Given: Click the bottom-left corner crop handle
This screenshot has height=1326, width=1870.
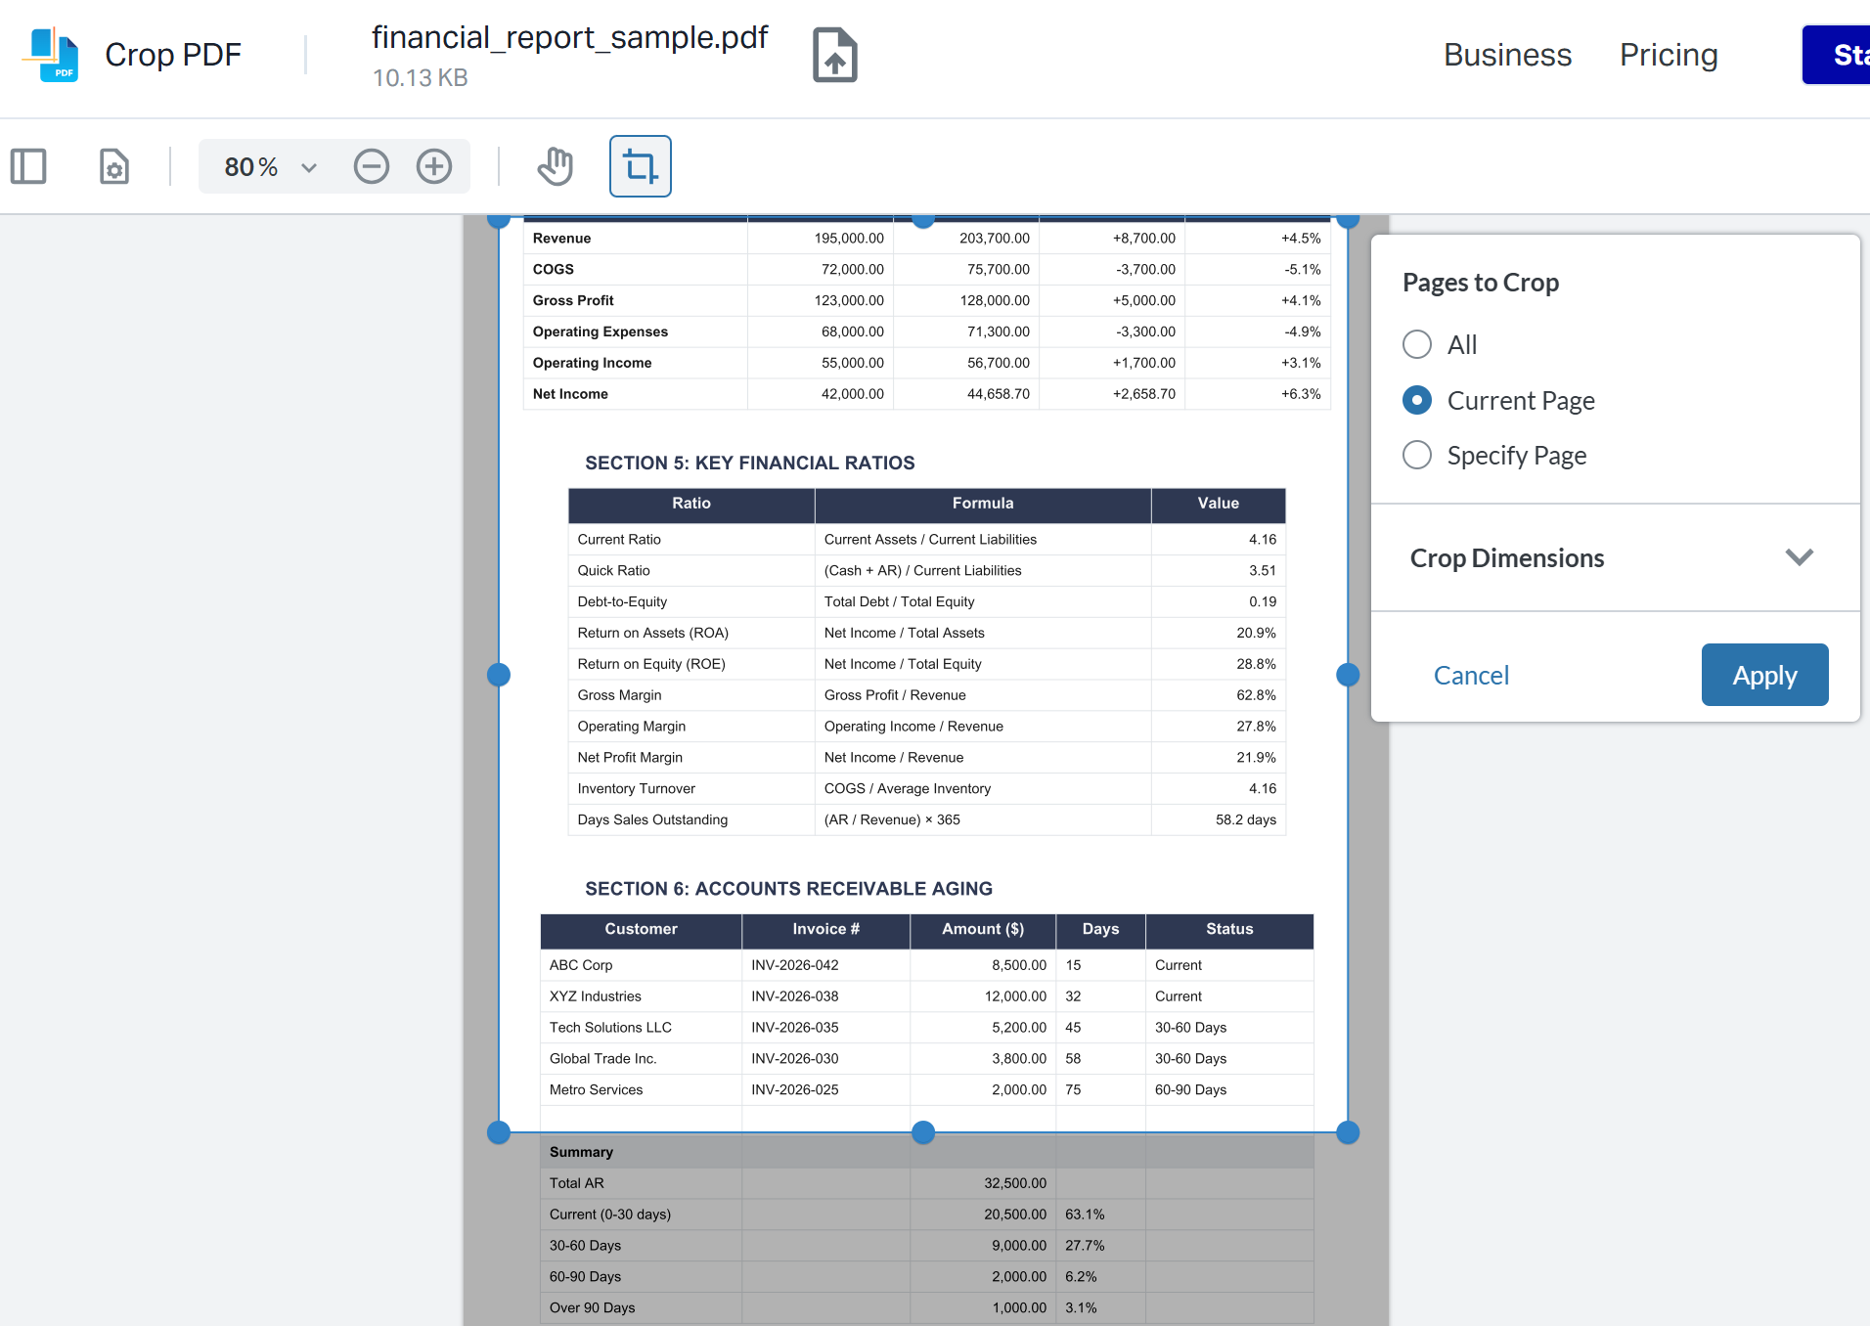Looking at the screenshot, I should (x=499, y=1132).
